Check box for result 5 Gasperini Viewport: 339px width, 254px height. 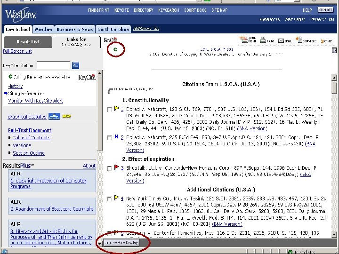coord(109,233)
